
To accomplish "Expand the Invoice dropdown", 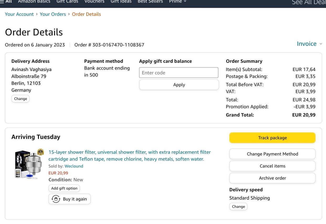I will [309, 44].
